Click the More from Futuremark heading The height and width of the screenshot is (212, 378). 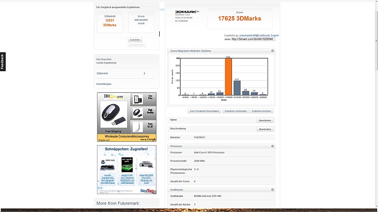(x=118, y=204)
